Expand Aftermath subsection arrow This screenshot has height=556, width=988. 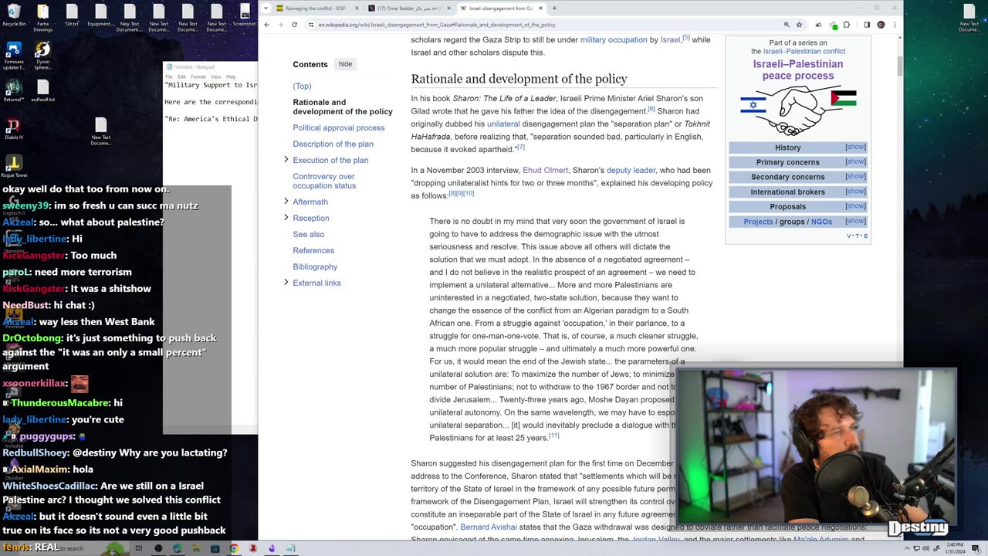286,202
